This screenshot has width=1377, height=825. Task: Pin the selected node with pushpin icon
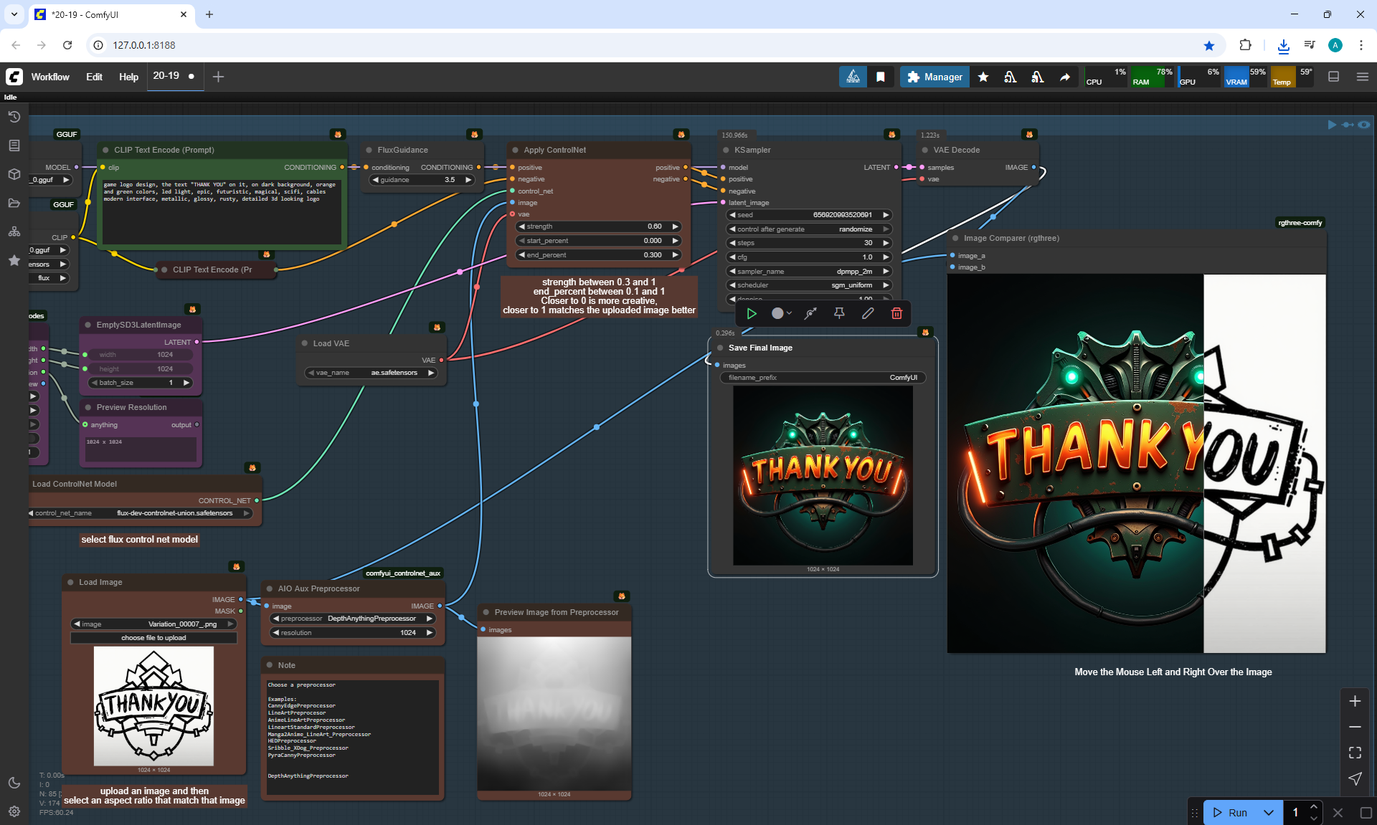pos(839,313)
